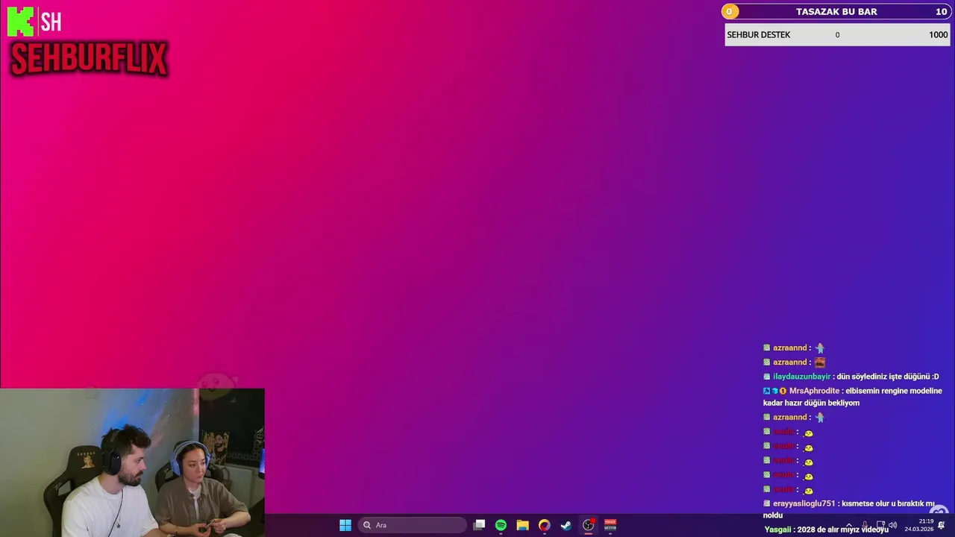Screen dimensions: 955x537
Task: Open the Windows Start menu
Action: 345,525
